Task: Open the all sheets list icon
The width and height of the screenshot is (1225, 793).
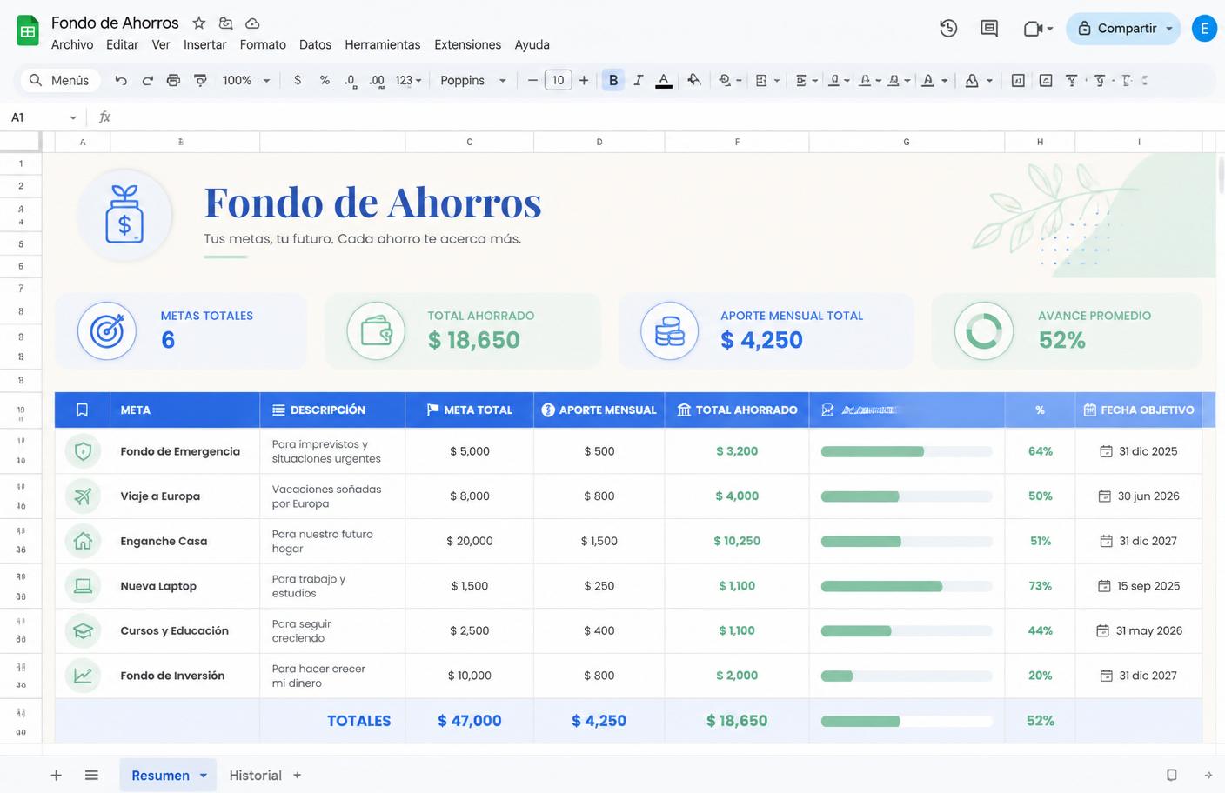Action: pos(91,775)
